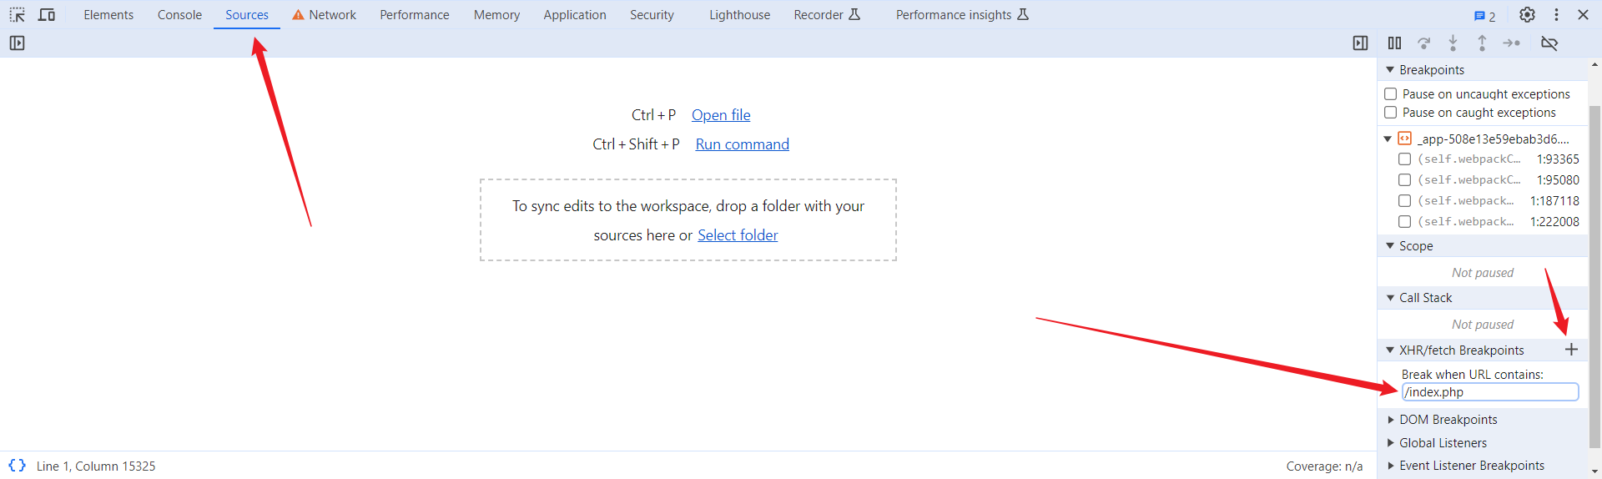Click the step over function icon
1602x479 pixels.
tap(1424, 43)
